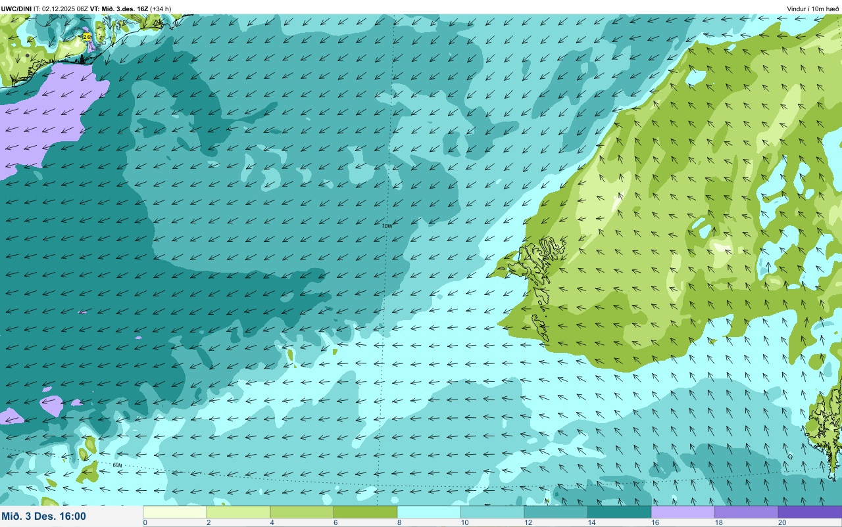Select the 16–18 lavender legend swatch
Viewport: 842px width, 527px height.
pyautogui.click(x=683, y=512)
